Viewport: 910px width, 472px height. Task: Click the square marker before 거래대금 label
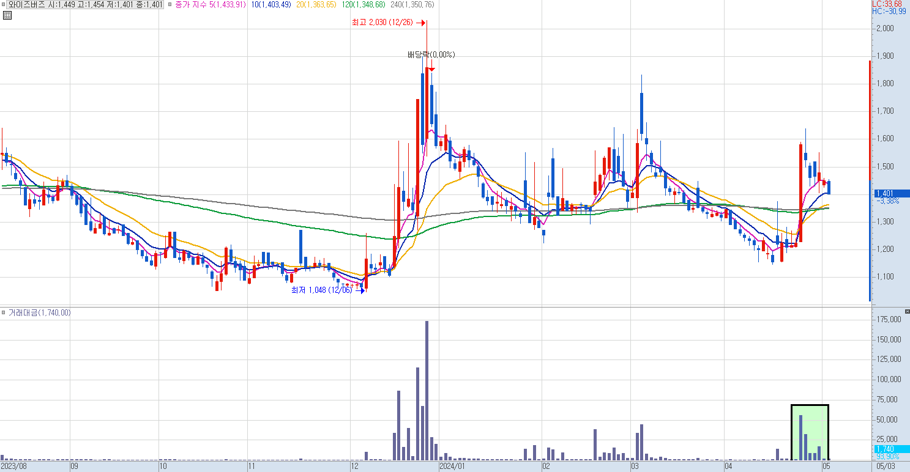pyautogui.click(x=4, y=312)
